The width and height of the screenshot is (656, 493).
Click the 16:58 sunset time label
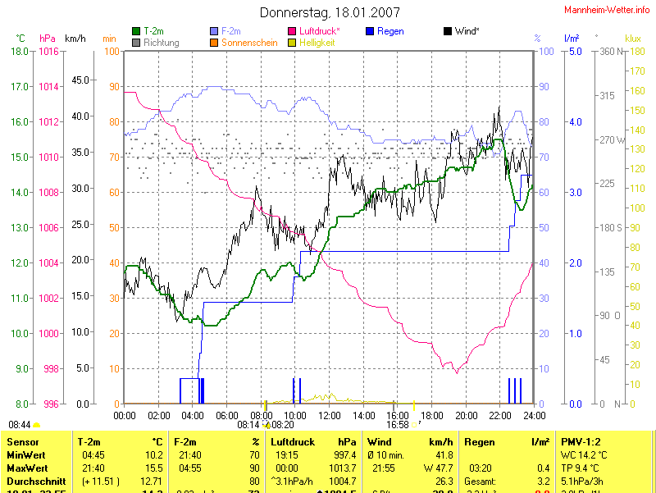coord(398,425)
